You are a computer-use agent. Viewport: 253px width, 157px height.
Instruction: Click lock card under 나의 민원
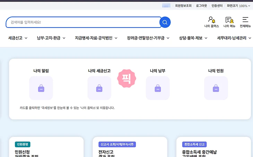(216, 88)
